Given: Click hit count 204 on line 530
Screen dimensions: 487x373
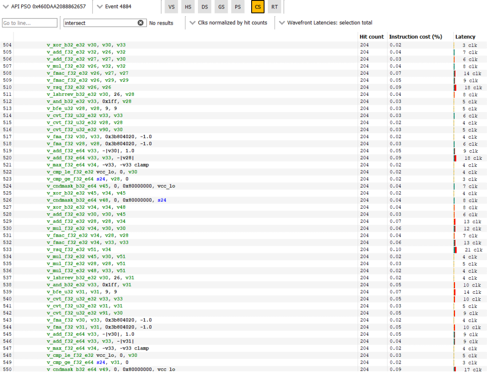Looking at the screenshot, I should (x=364, y=228).
